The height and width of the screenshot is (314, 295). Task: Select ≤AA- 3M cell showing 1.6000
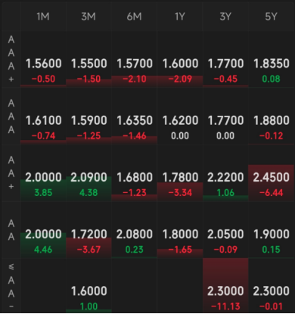click(88, 286)
